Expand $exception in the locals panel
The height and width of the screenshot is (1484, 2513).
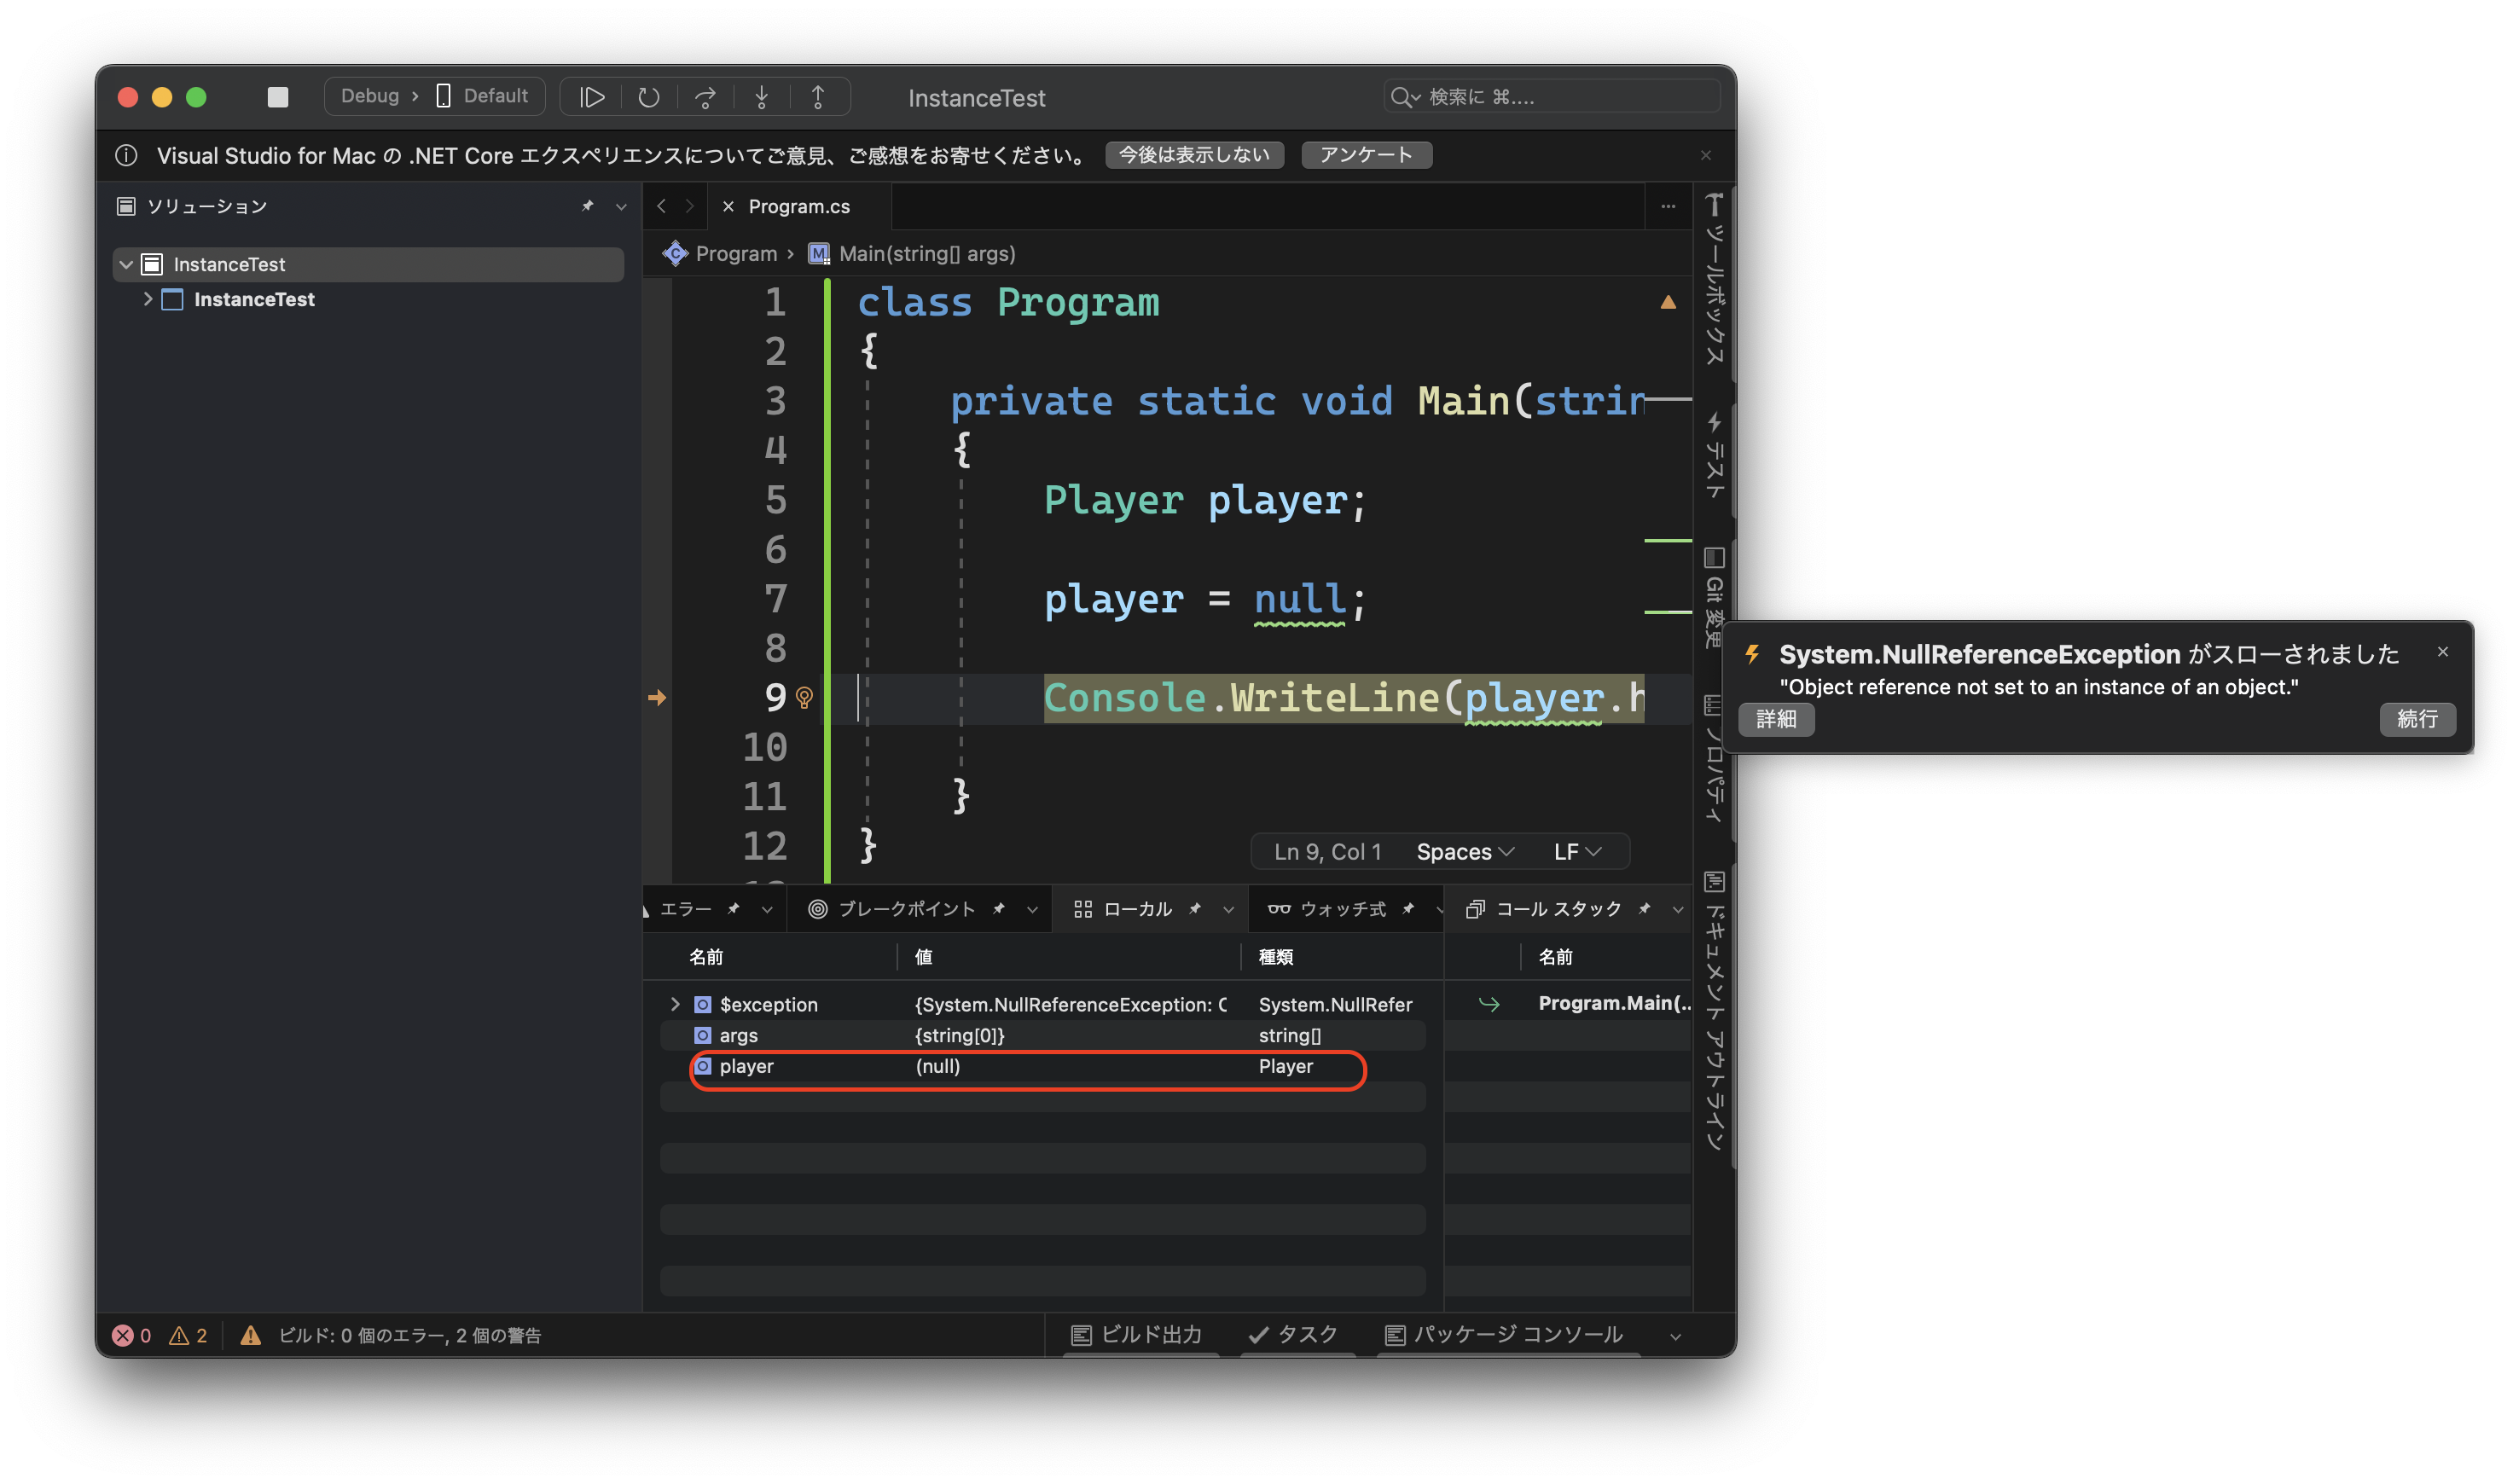point(675,1004)
